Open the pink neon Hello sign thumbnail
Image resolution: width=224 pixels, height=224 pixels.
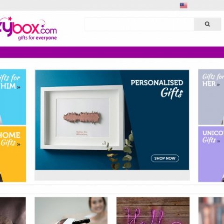pyautogui.click(x=153, y=210)
